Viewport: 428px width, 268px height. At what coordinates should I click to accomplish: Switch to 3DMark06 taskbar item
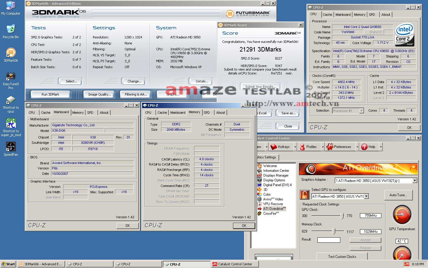[41, 264]
